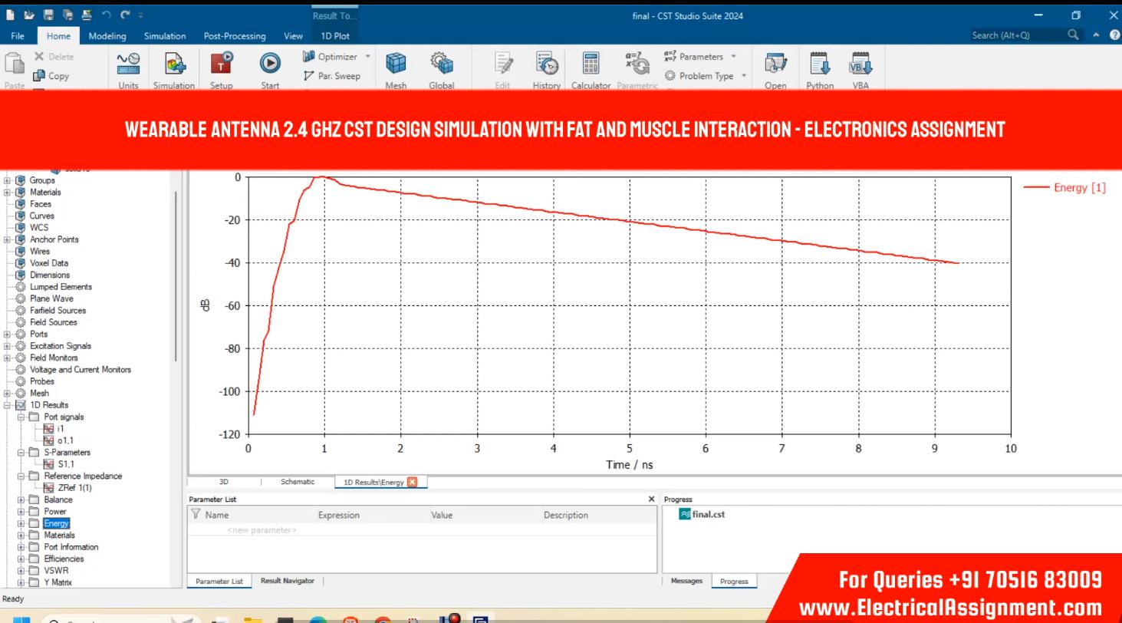Open the Problem Type dropdown
This screenshot has width=1122, height=623.
point(743,76)
